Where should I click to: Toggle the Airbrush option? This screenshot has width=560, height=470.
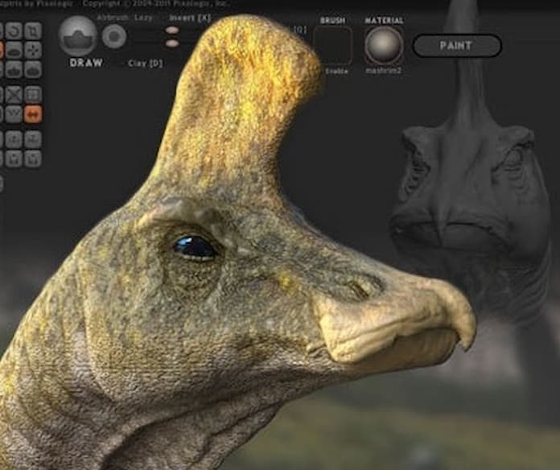point(114,18)
